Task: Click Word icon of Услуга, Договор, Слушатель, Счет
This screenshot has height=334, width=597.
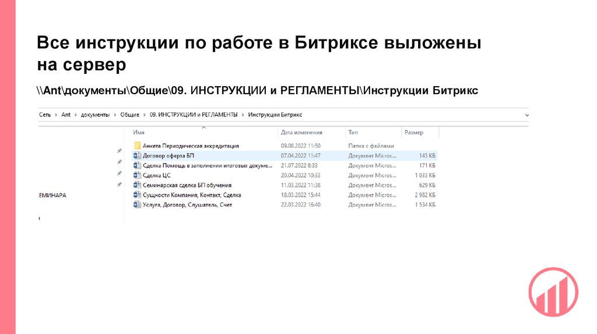Action: (137, 204)
